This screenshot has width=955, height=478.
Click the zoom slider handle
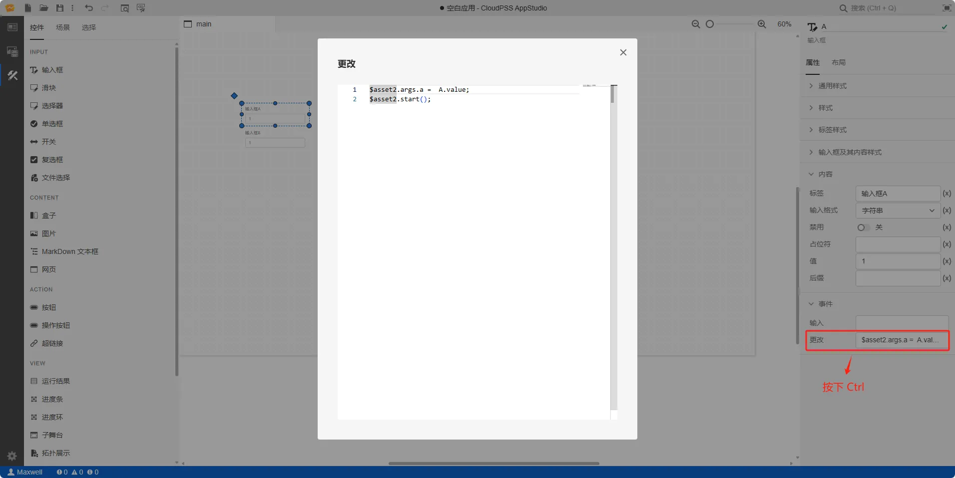[710, 24]
